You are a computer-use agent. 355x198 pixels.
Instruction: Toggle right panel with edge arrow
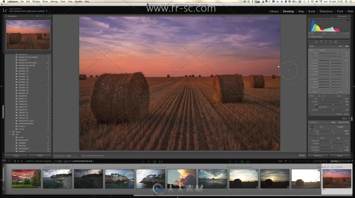click(x=354, y=86)
